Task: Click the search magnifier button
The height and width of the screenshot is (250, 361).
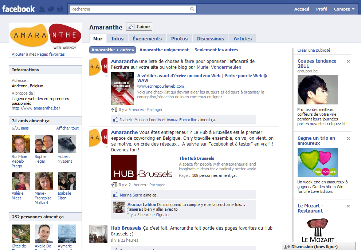Action: (192, 9)
